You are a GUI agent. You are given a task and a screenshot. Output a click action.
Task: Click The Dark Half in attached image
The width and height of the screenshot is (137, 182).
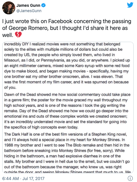[x=16, y=134]
